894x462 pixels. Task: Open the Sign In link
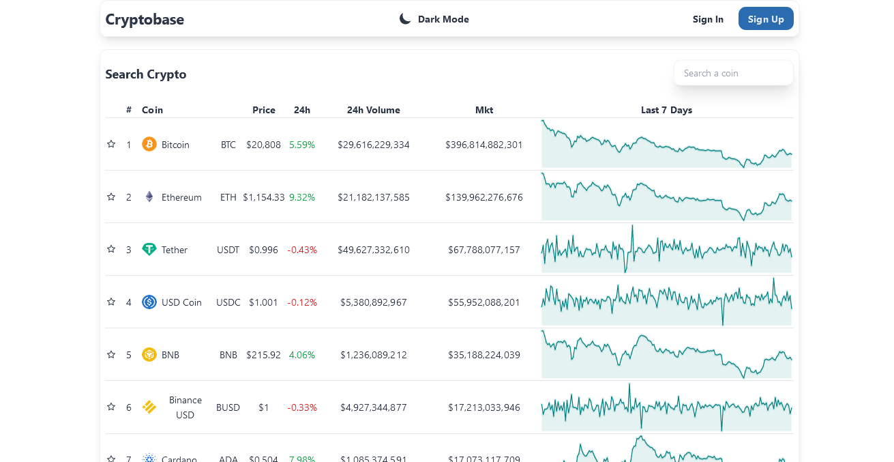tap(708, 19)
